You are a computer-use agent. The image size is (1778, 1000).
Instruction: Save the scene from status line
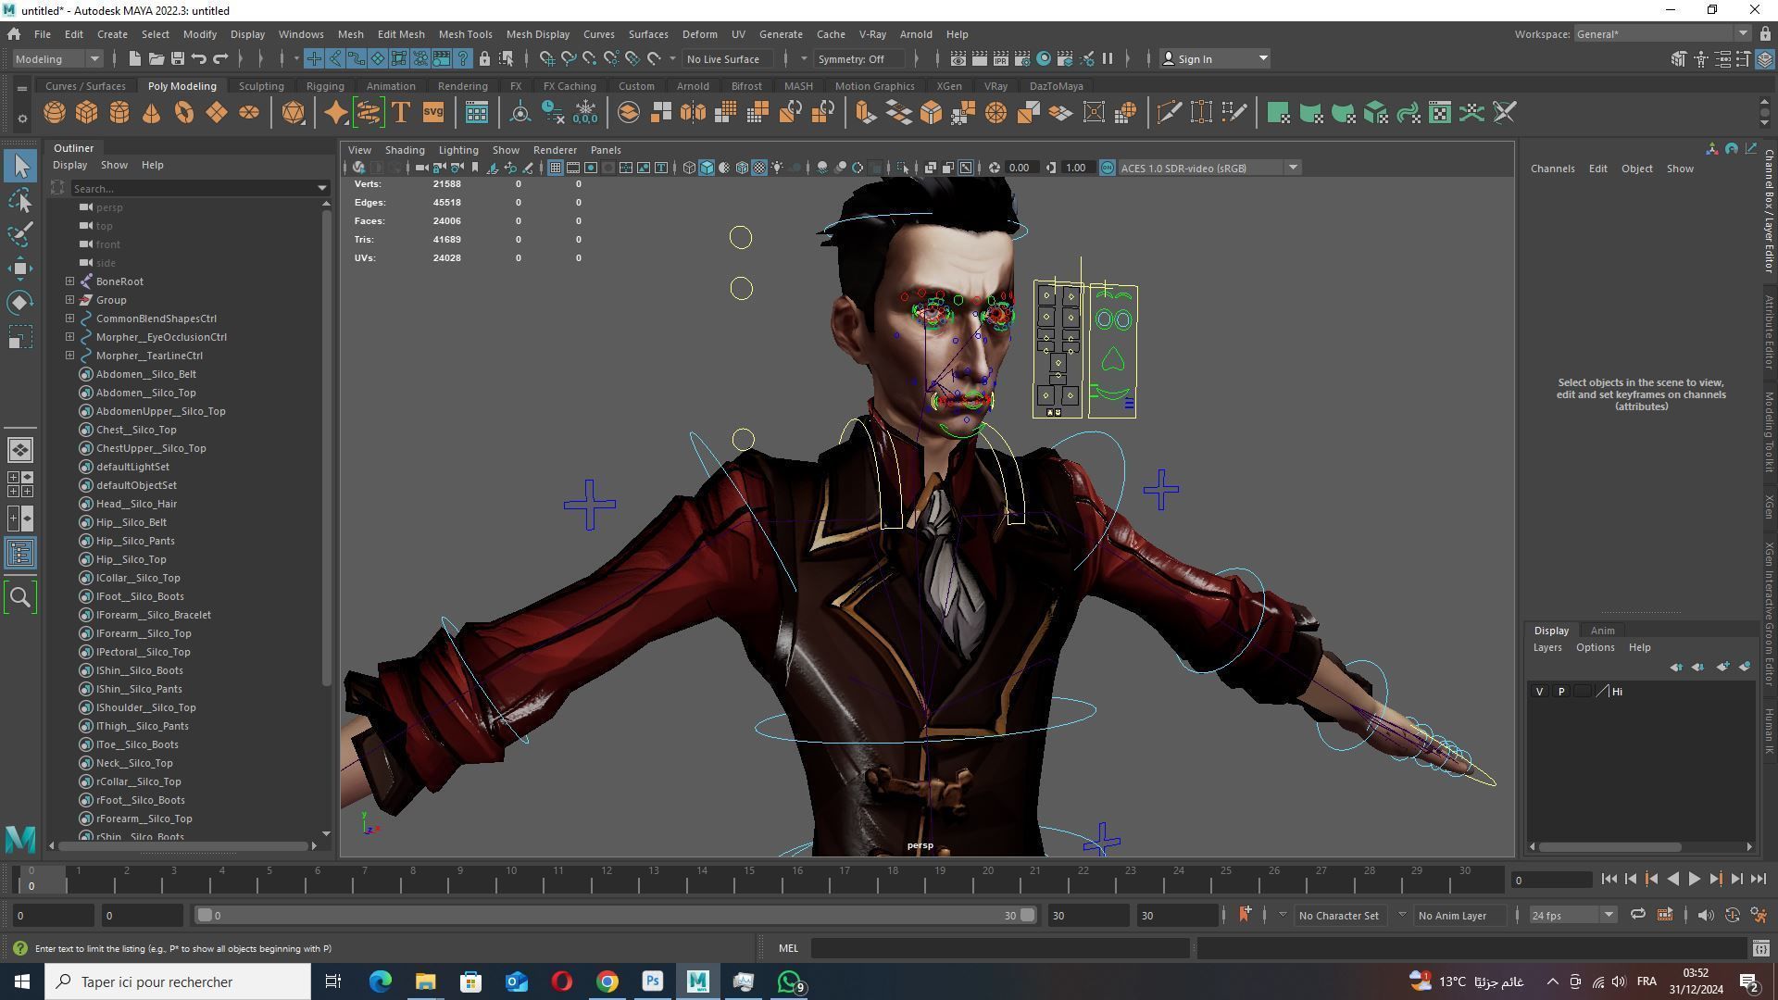pyautogui.click(x=177, y=58)
